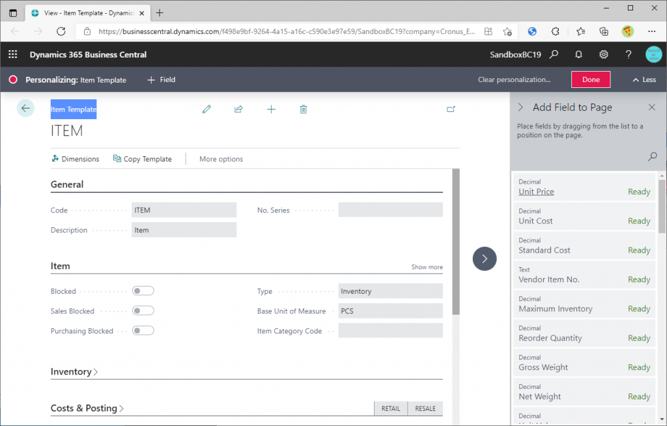Open the help question mark

(629, 55)
